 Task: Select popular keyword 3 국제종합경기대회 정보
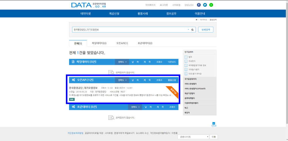tap(197, 65)
